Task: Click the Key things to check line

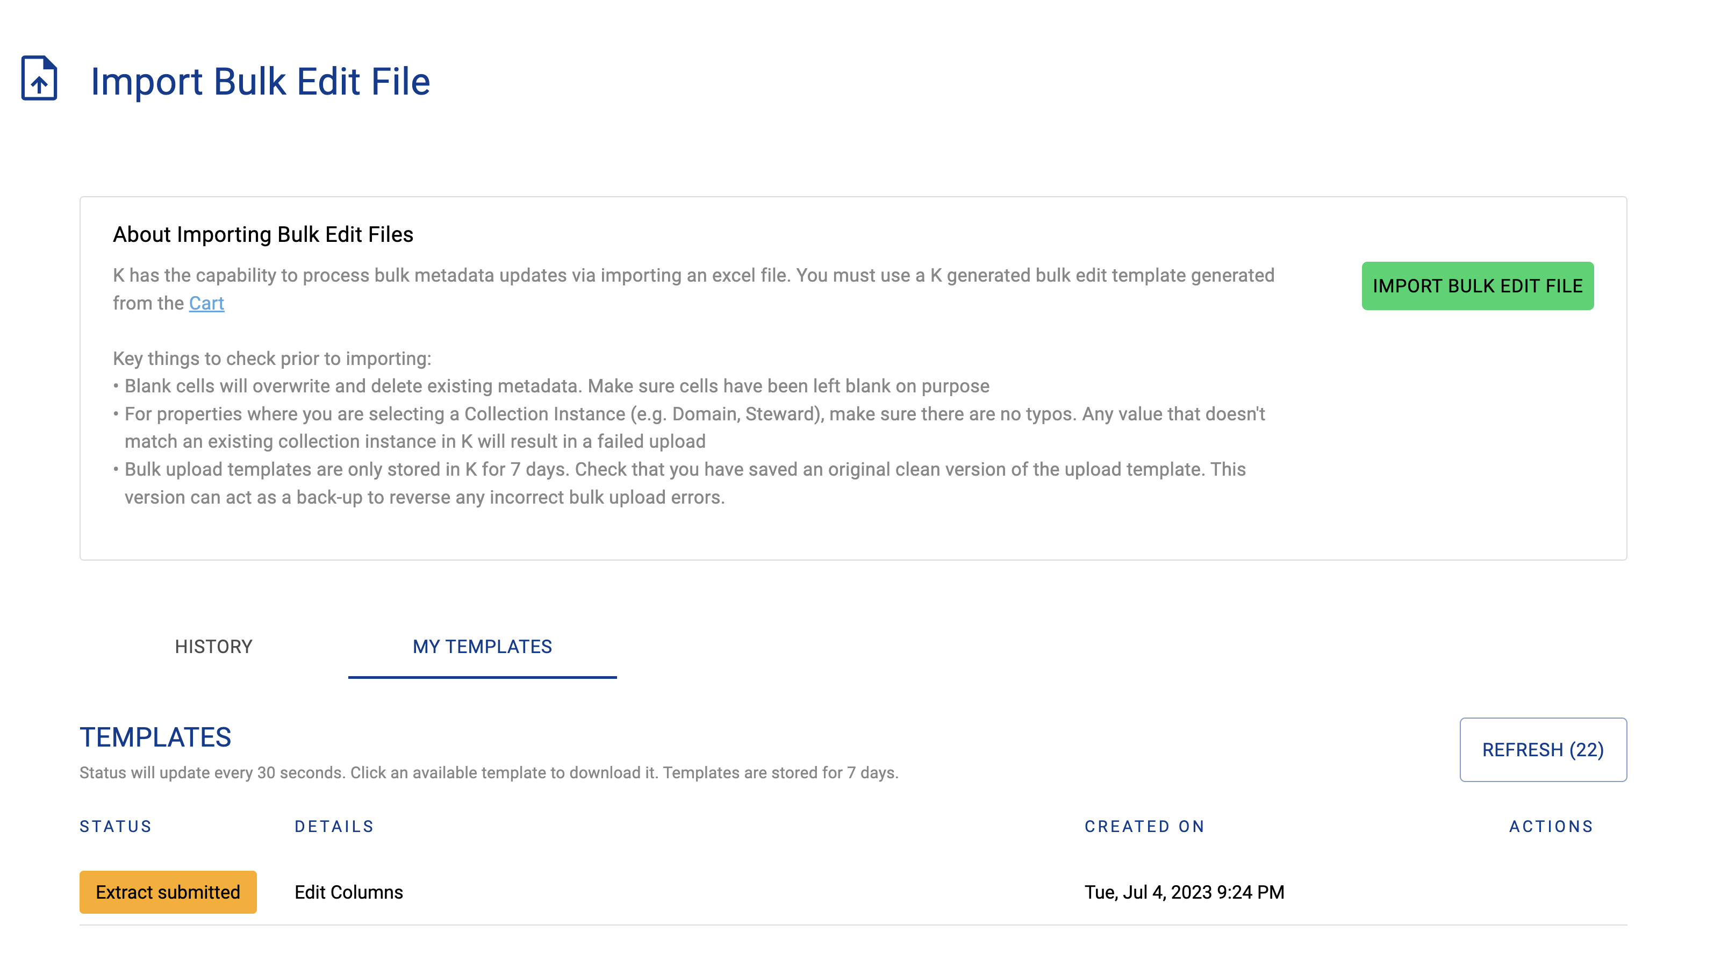Action: click(272, 359)
